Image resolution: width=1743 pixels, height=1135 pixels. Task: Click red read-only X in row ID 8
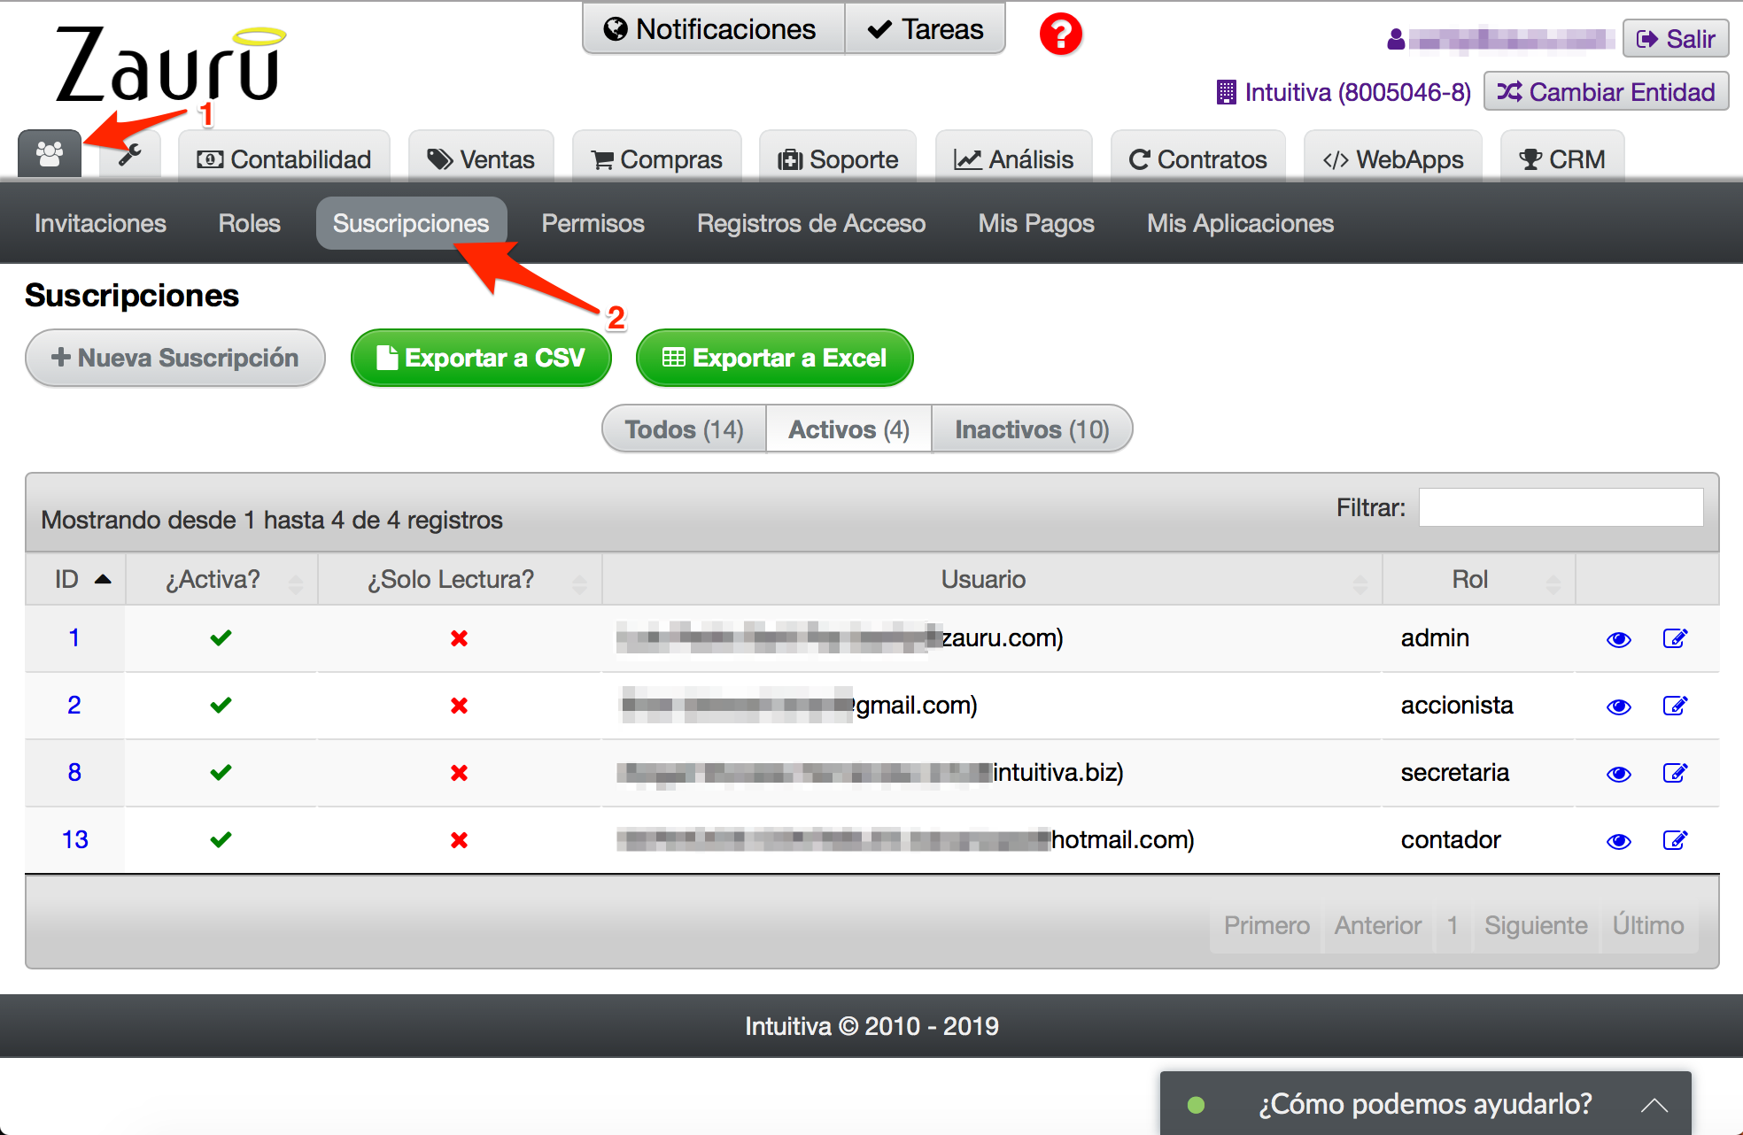(x=459, y=773)
